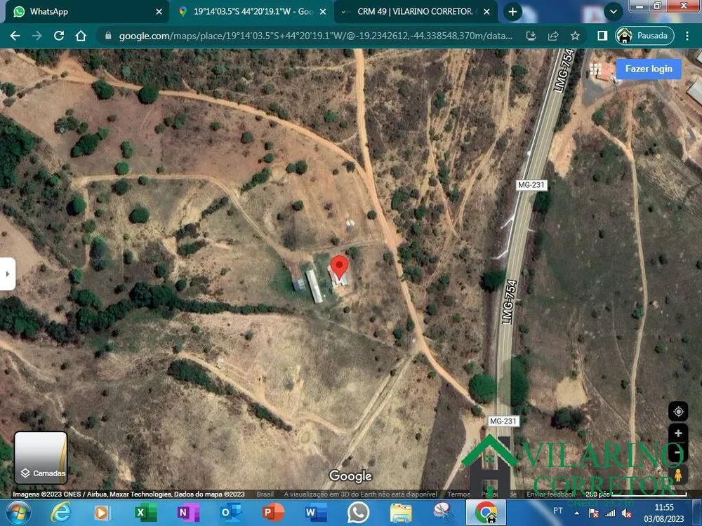Open the tab search dropdown

614,12
